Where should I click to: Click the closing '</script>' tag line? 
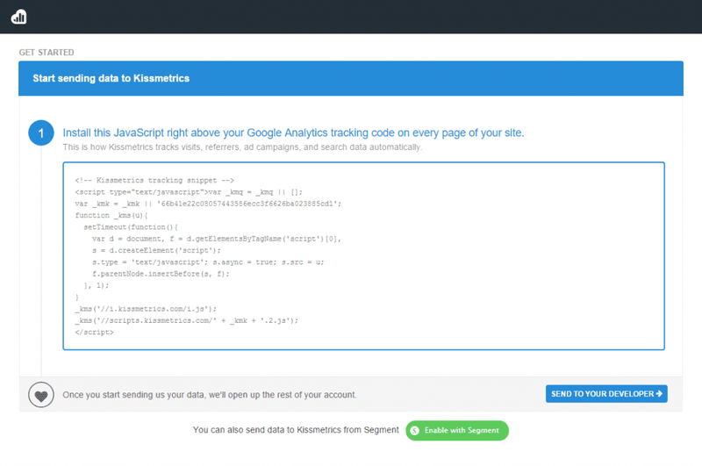click(94, 332)
